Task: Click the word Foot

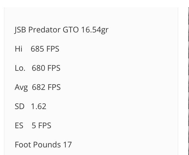Action: pyautogui.click(x=23, y=145)
